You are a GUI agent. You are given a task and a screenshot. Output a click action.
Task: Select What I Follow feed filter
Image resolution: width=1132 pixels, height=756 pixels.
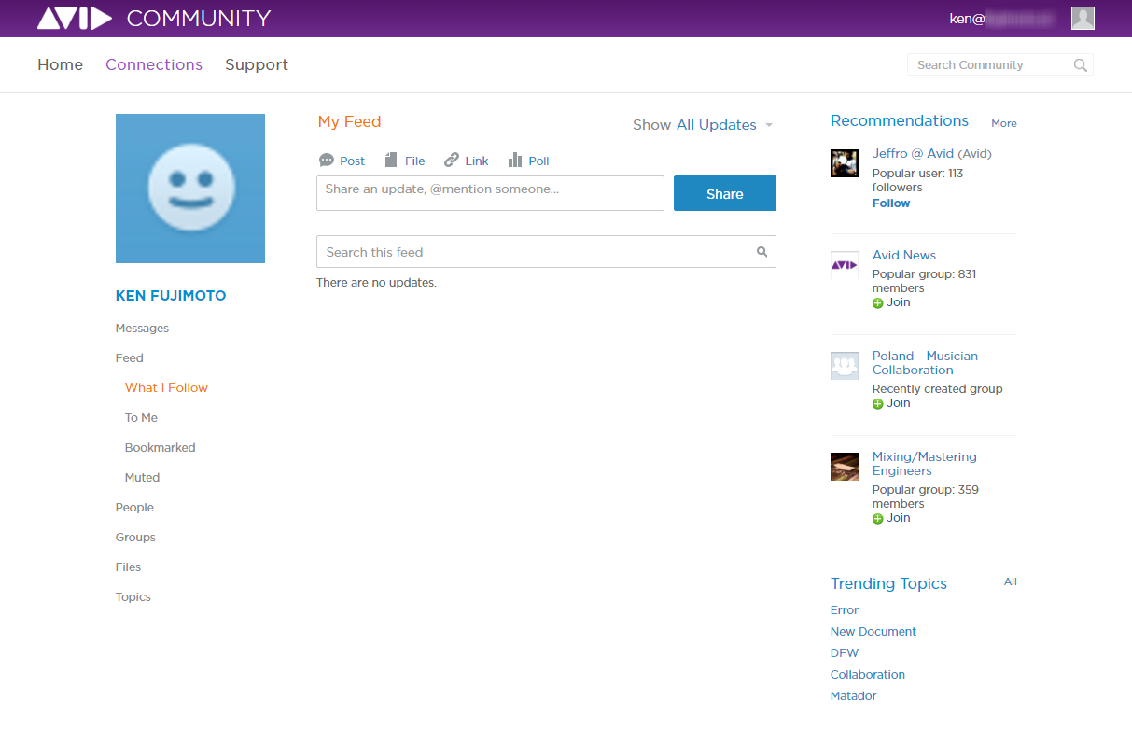pos(166,388)
